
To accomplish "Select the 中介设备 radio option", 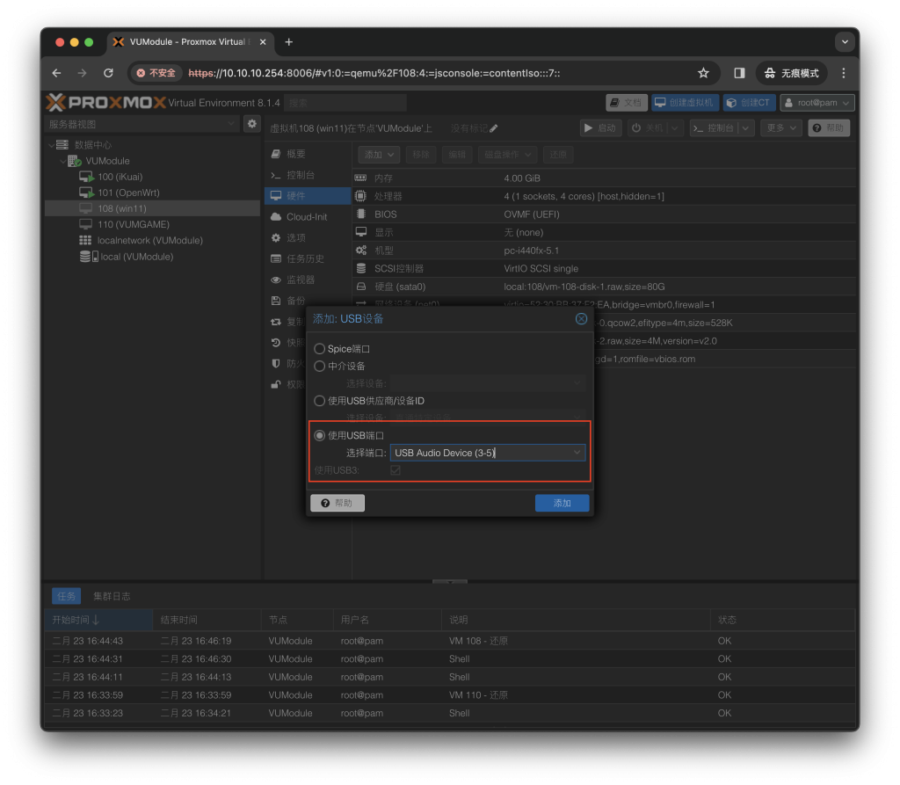I will tap(320, 367).
